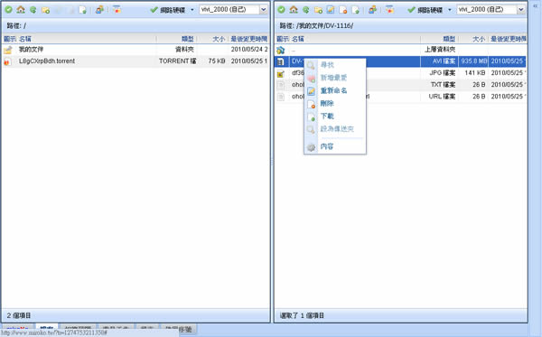Image resolution: width=542 pixels, height=337 pixels.
Task: Go to home folder in left pane
Action: pyautogui.click(x=21, y=10)
